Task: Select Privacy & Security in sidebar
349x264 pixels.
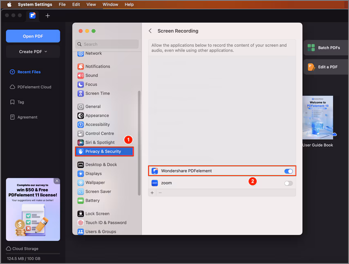Action: pos(104,152)
